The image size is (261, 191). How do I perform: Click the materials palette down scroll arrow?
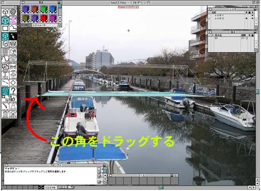tap(60, 21)
